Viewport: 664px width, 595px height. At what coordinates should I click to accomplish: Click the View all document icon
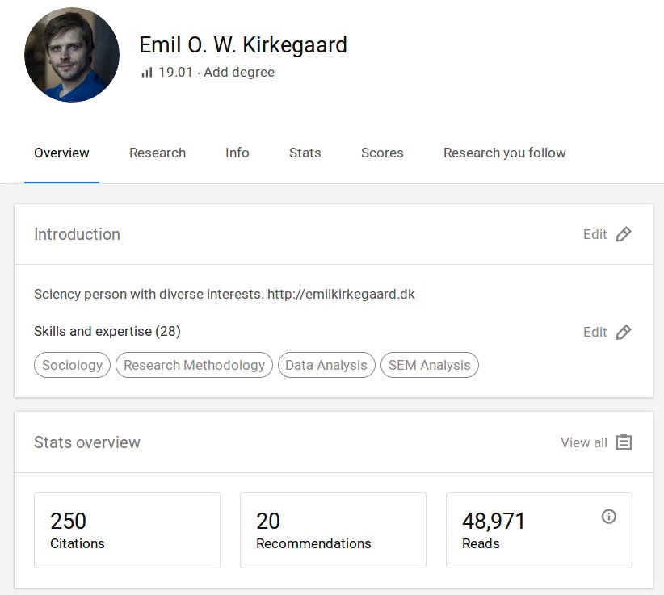[x=624, y=442]
